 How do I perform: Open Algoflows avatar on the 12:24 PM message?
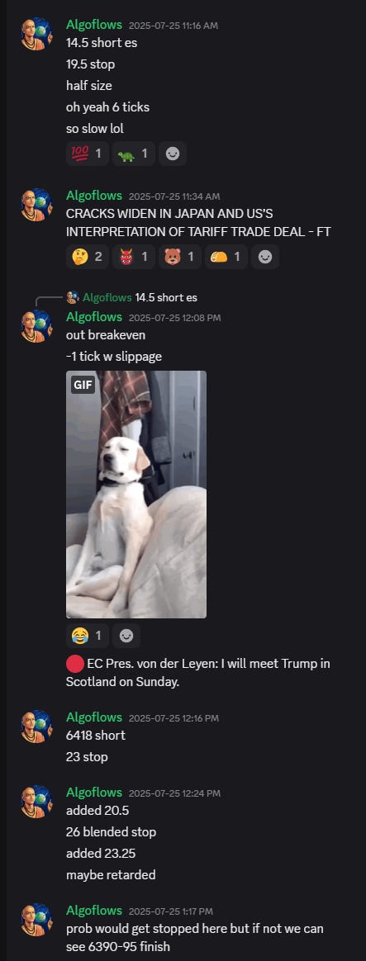pos(37,801)
